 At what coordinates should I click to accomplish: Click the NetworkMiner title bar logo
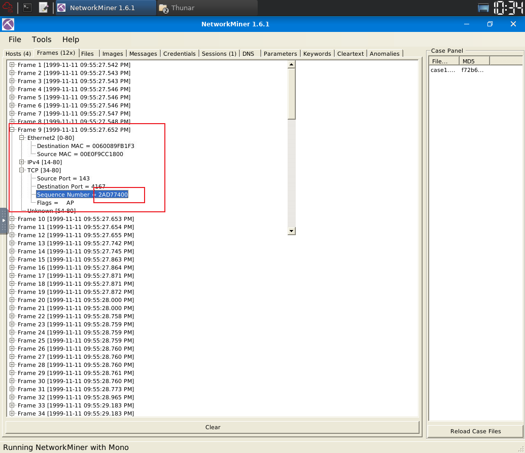click(x=8, y=24)
